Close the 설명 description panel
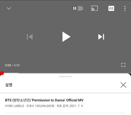Screen dimensions: 131x115 coord(123,85)
